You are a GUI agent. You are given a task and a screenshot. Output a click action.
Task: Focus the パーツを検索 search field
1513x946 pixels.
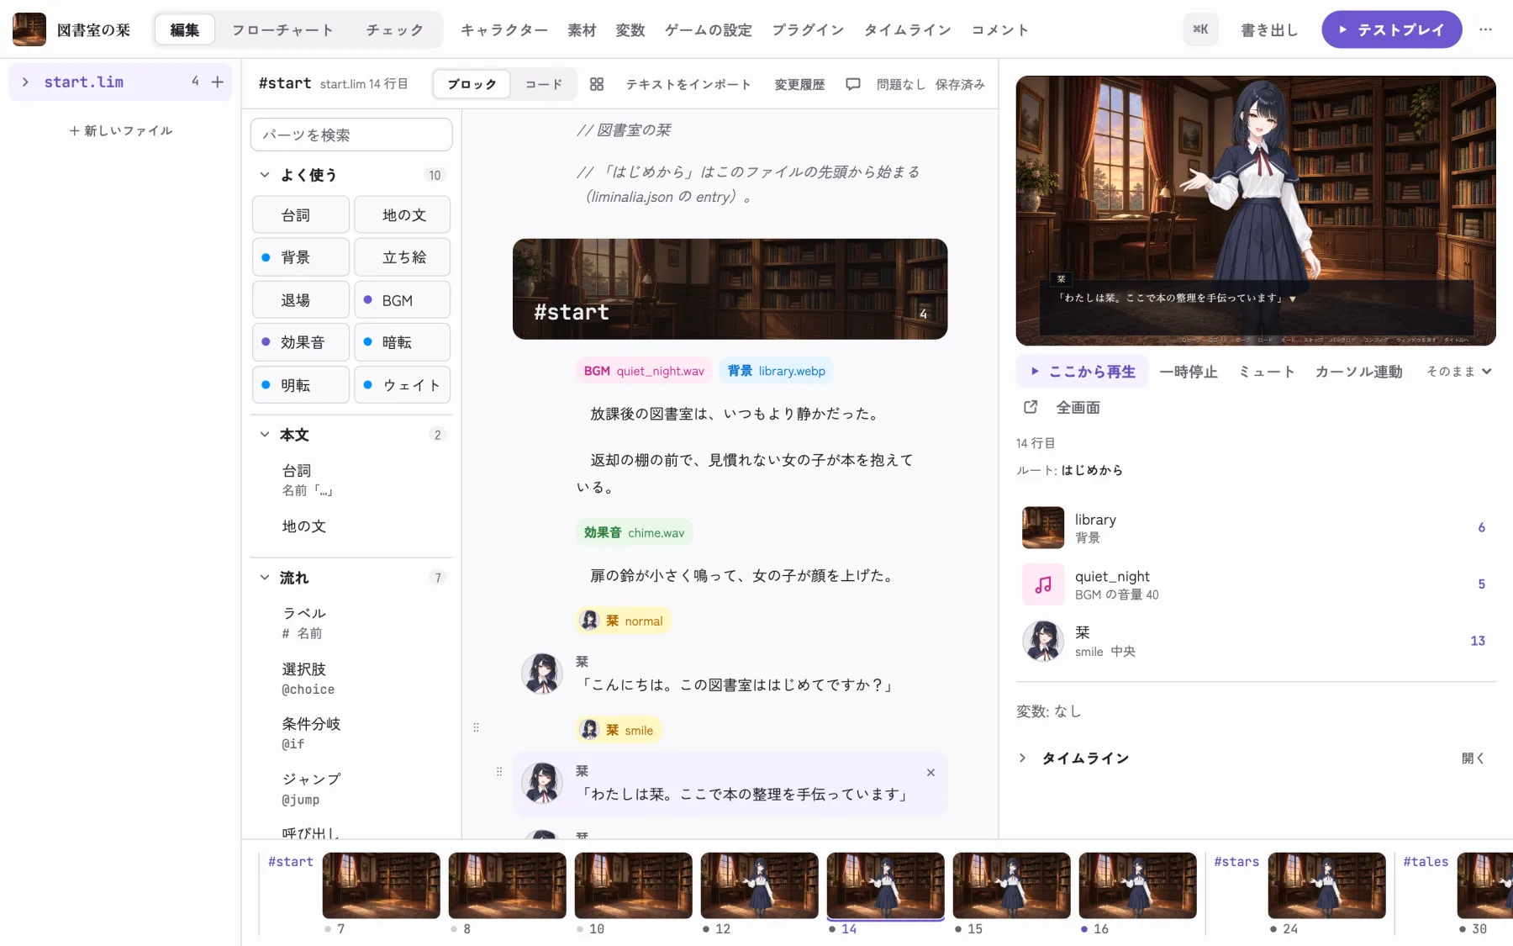(351, 135)
